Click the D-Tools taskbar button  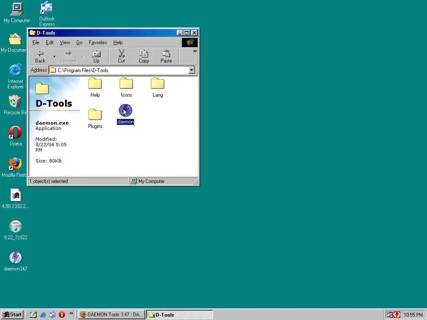tap(180, 315)
